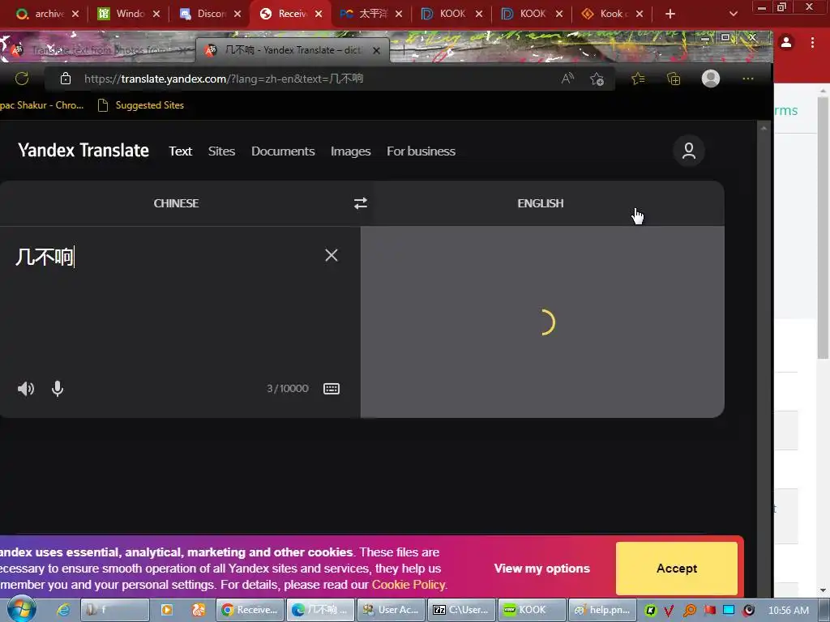
Task: Start voice input with microphone
Action: 58,389
